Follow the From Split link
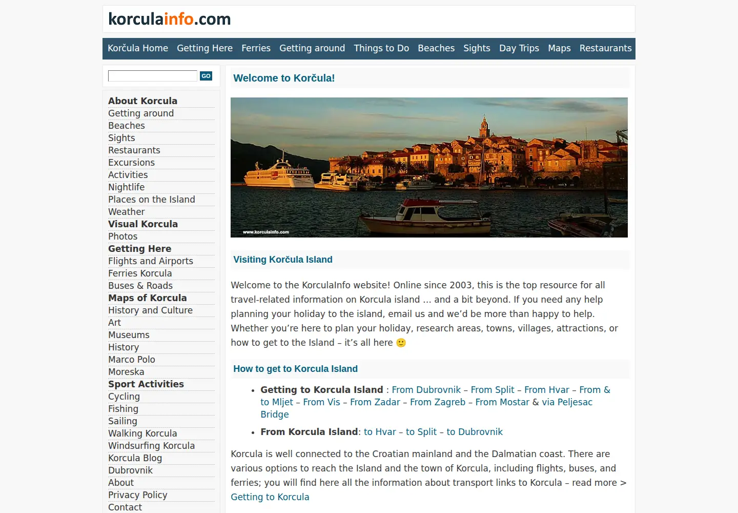Image resolution: width=738 pixels, height=513 pixels. click(493, 390)
